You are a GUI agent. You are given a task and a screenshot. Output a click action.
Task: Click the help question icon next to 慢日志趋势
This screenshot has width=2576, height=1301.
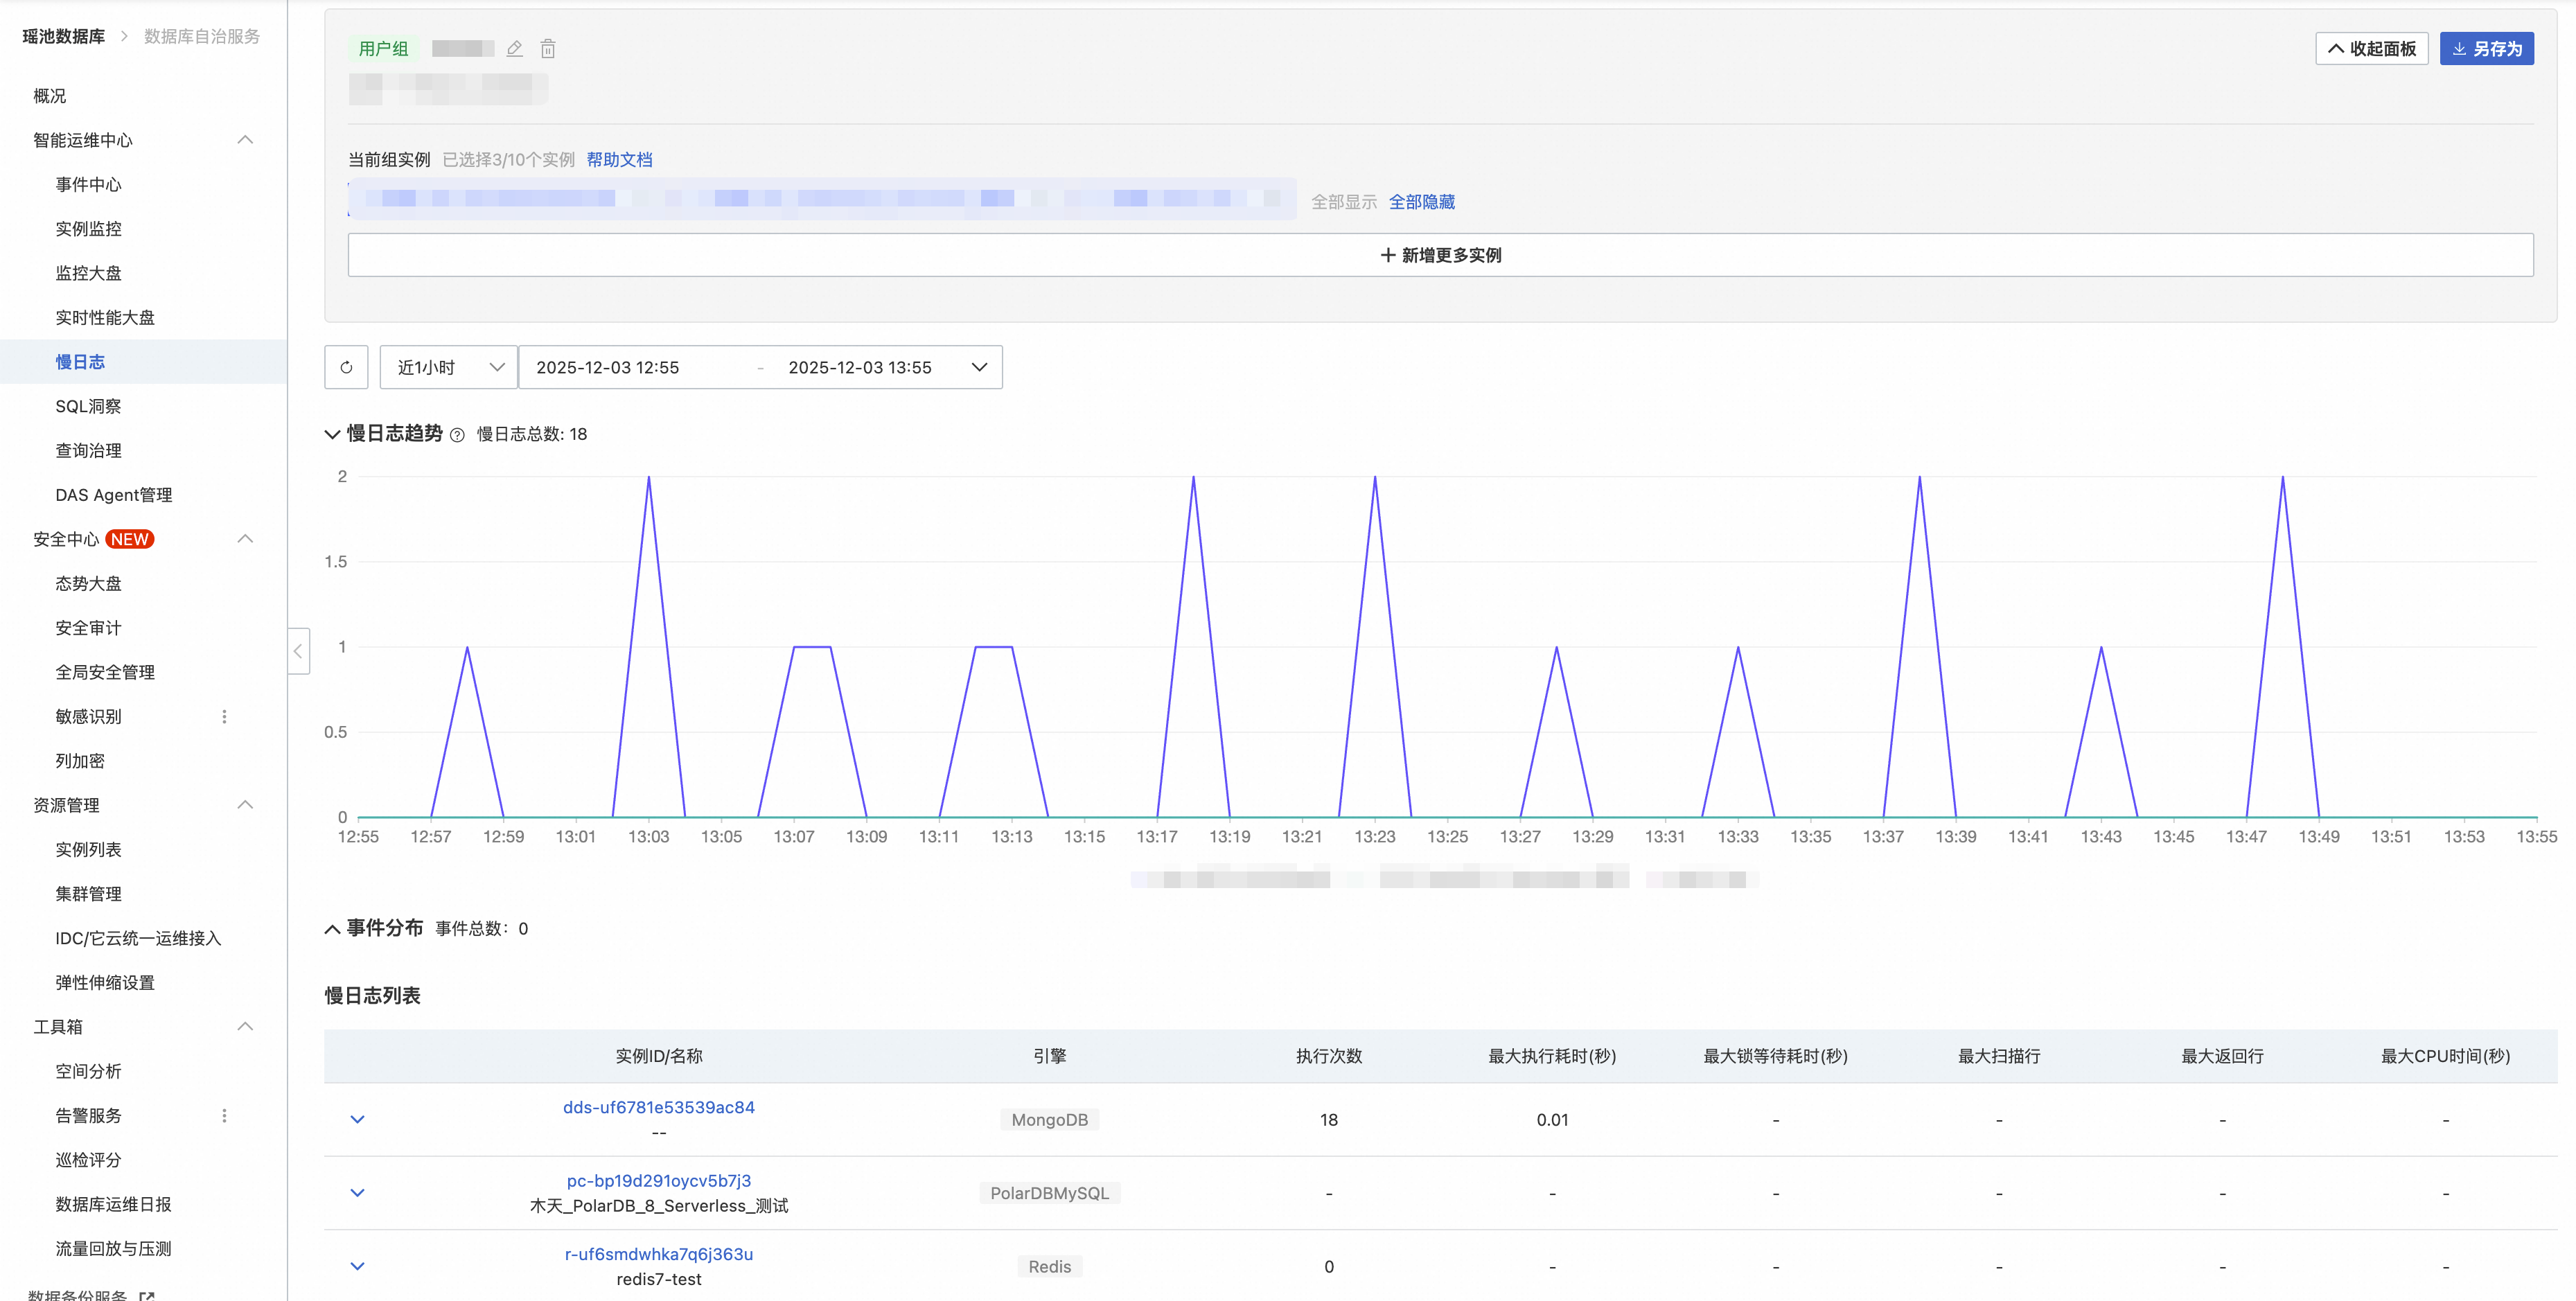click(x=457, y=435)
